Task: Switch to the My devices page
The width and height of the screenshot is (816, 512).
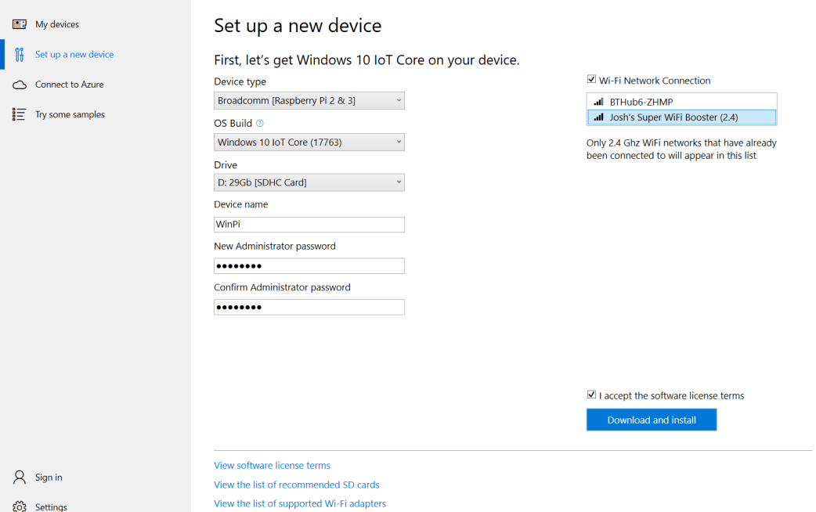Action: tap(59, 24)
